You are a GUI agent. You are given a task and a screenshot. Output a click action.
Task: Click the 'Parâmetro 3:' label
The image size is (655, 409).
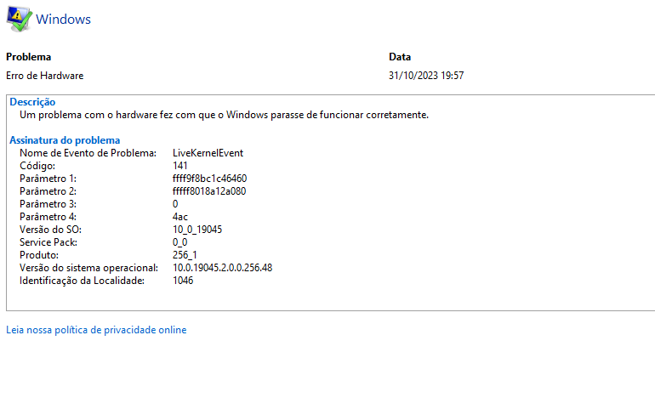(x=48, y=204)
